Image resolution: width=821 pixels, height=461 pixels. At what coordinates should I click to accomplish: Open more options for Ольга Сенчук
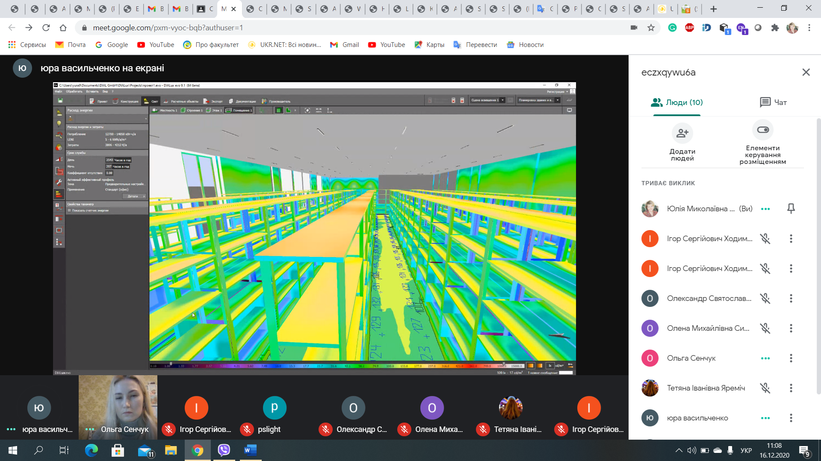point(791,358)
